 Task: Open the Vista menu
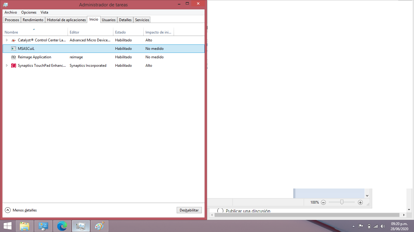pyautogui.click(x=44, y=12)
